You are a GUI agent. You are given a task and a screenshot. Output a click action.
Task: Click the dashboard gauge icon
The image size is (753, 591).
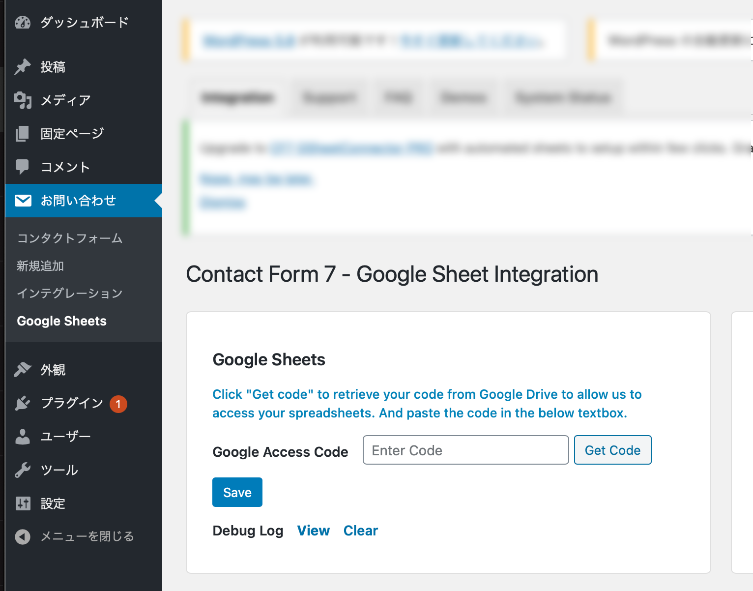23,23
